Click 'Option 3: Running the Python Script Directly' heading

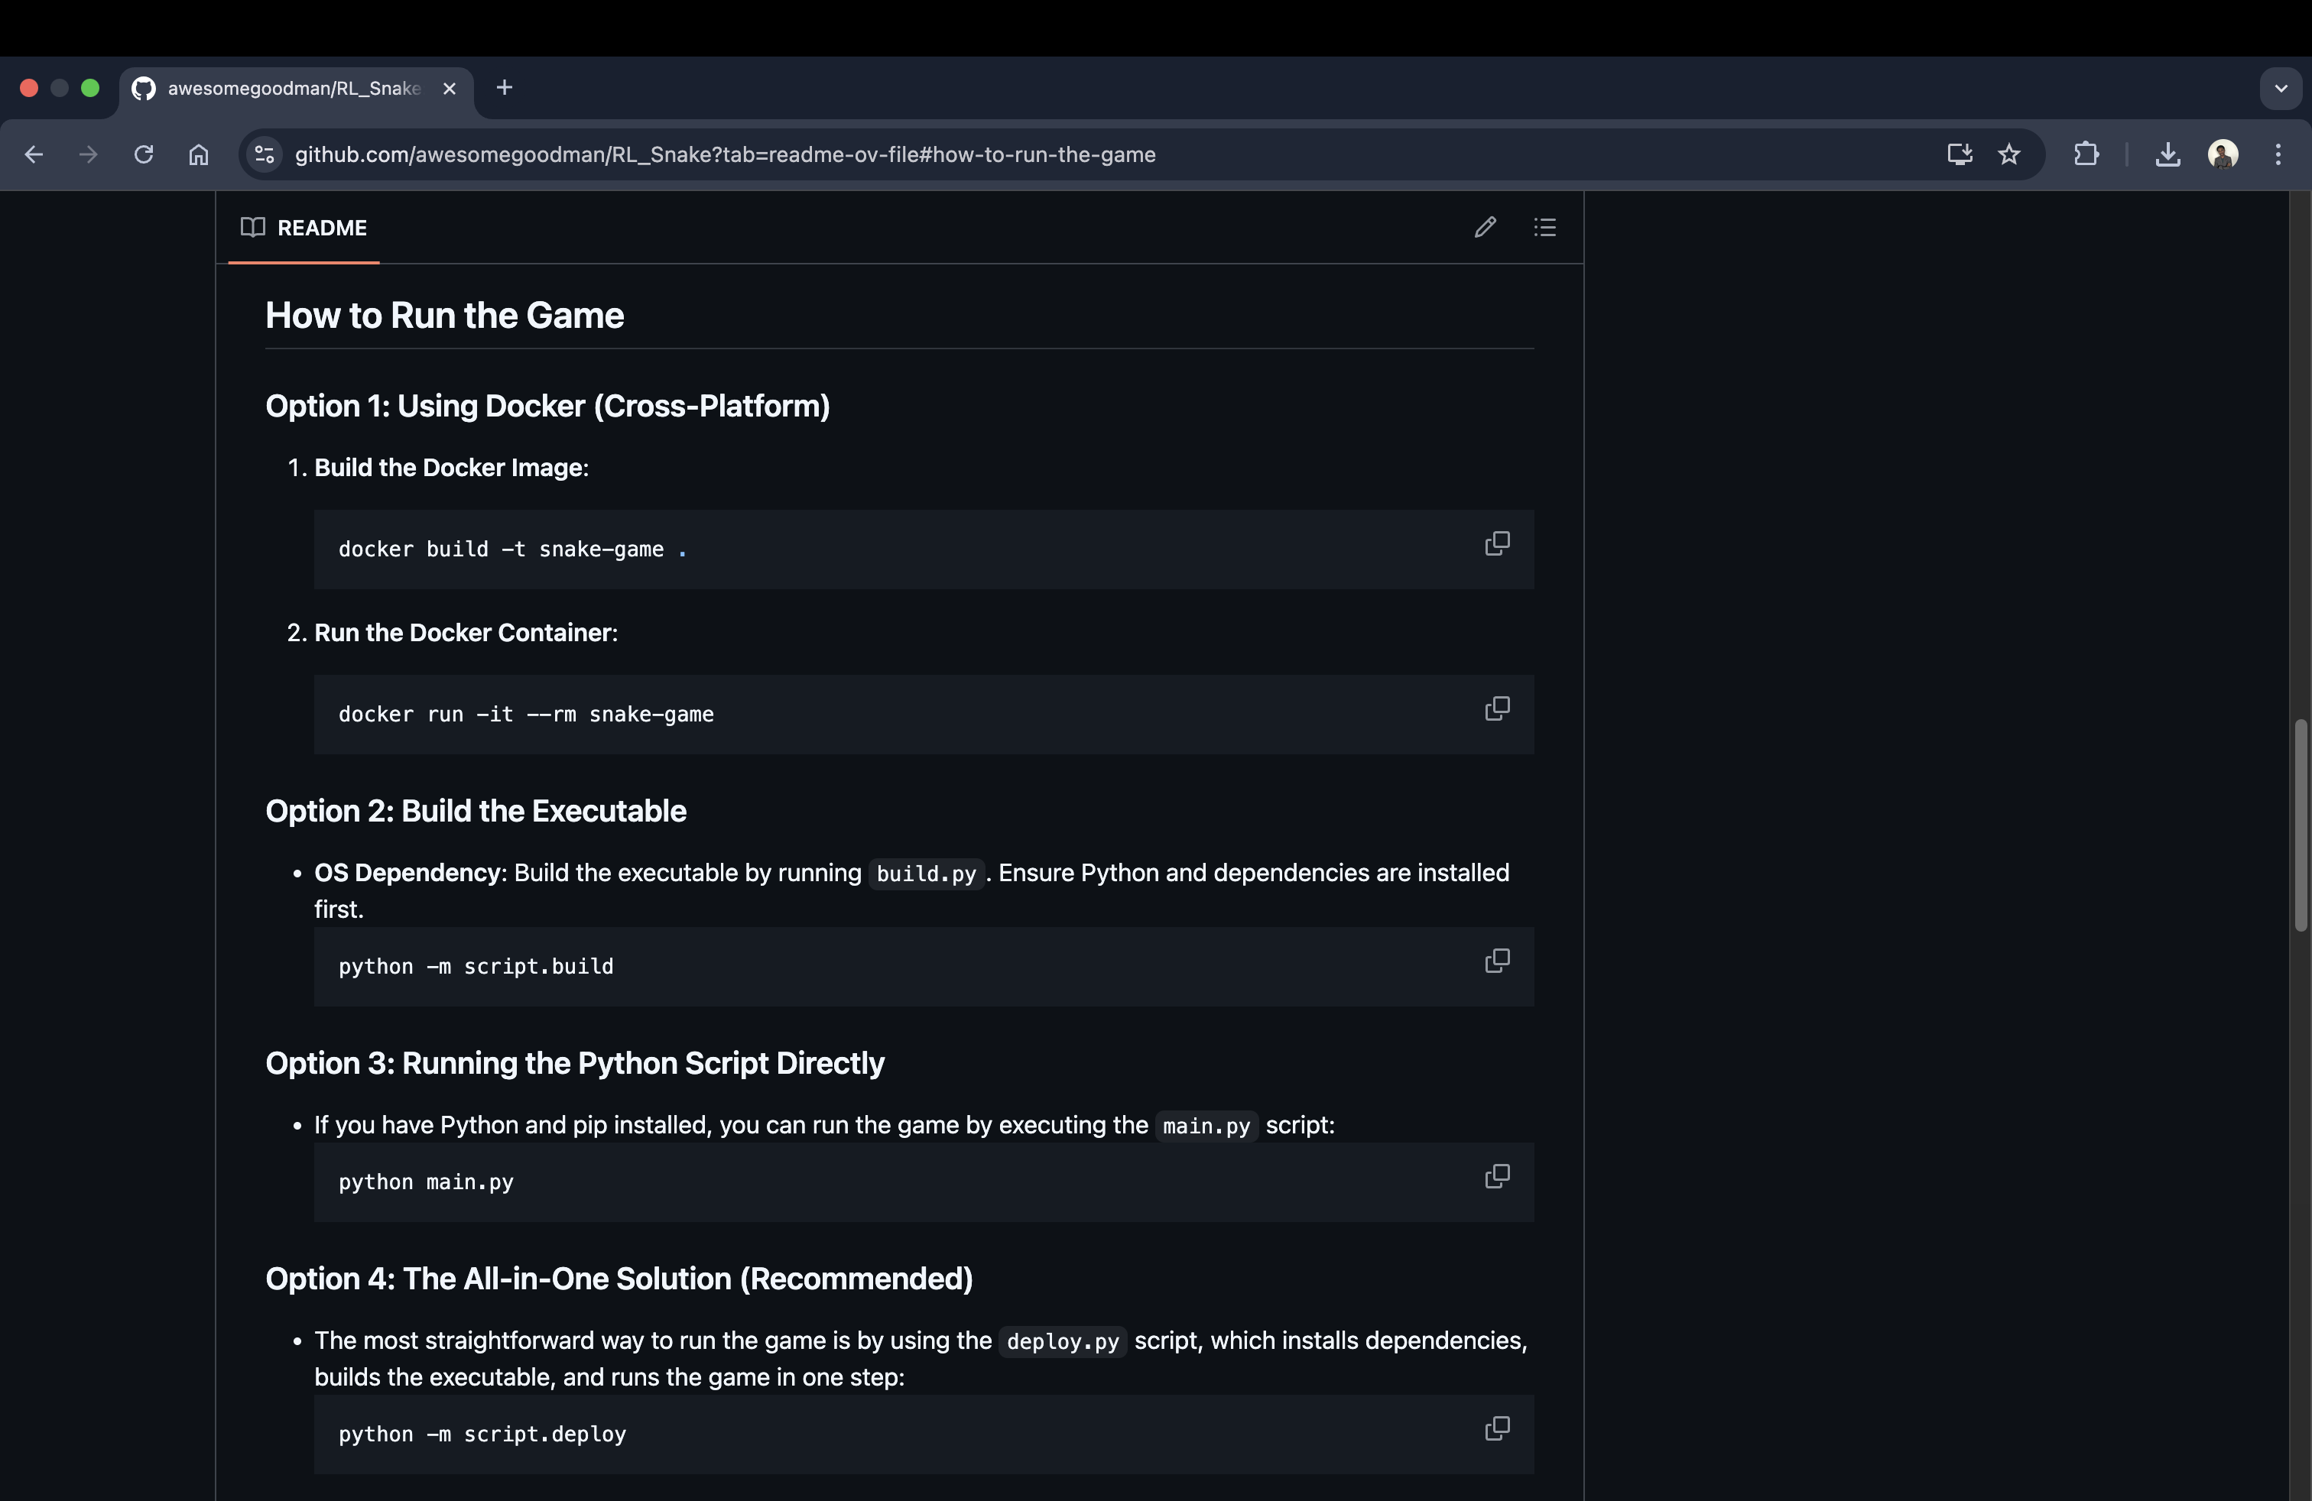[575, 1063]
